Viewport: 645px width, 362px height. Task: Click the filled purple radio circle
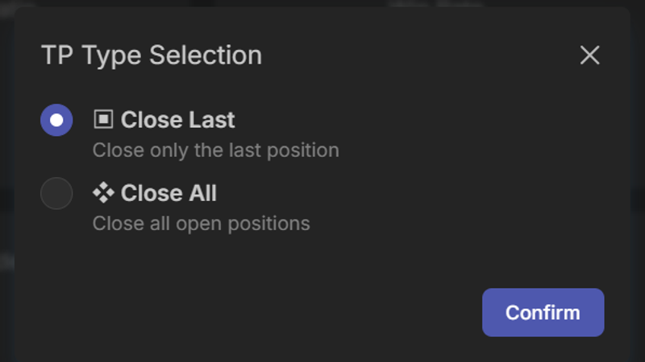point(56,121)
